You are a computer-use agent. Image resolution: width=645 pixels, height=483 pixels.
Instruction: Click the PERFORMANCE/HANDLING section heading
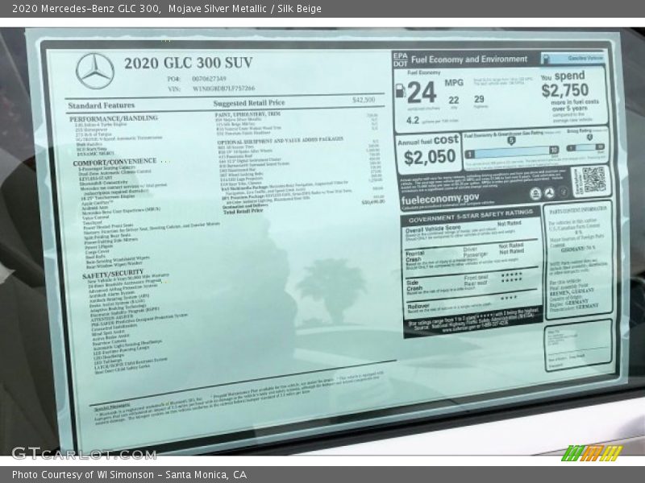[x=114, y=118]
